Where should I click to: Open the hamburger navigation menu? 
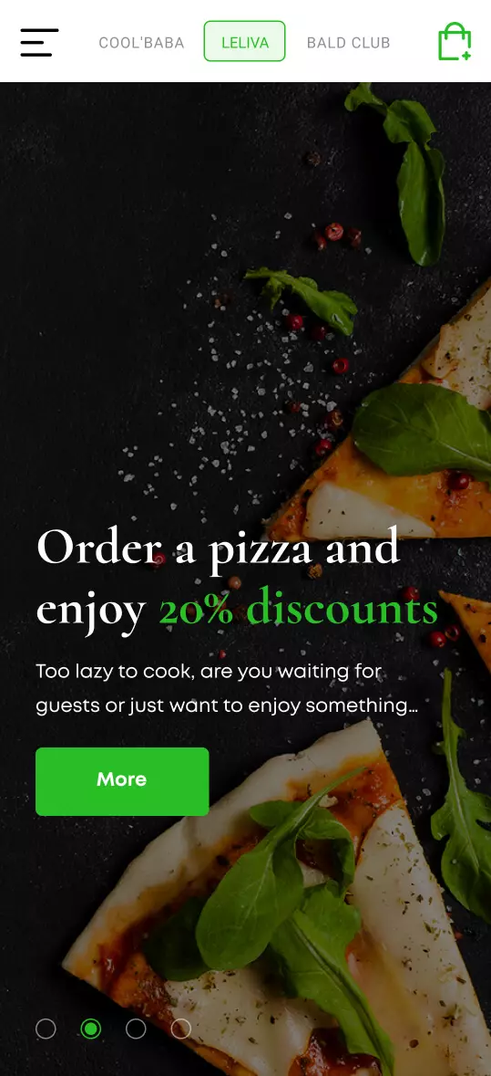(x=39, y=42)
